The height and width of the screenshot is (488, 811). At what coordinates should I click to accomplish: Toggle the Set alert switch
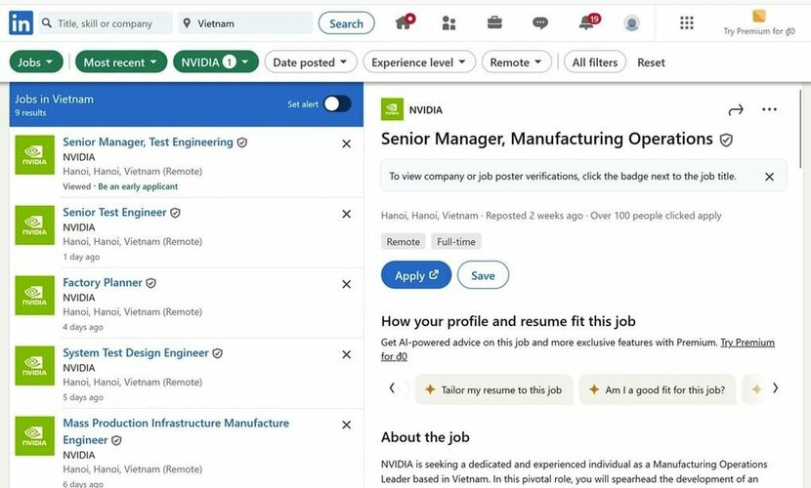pos(337,103)
